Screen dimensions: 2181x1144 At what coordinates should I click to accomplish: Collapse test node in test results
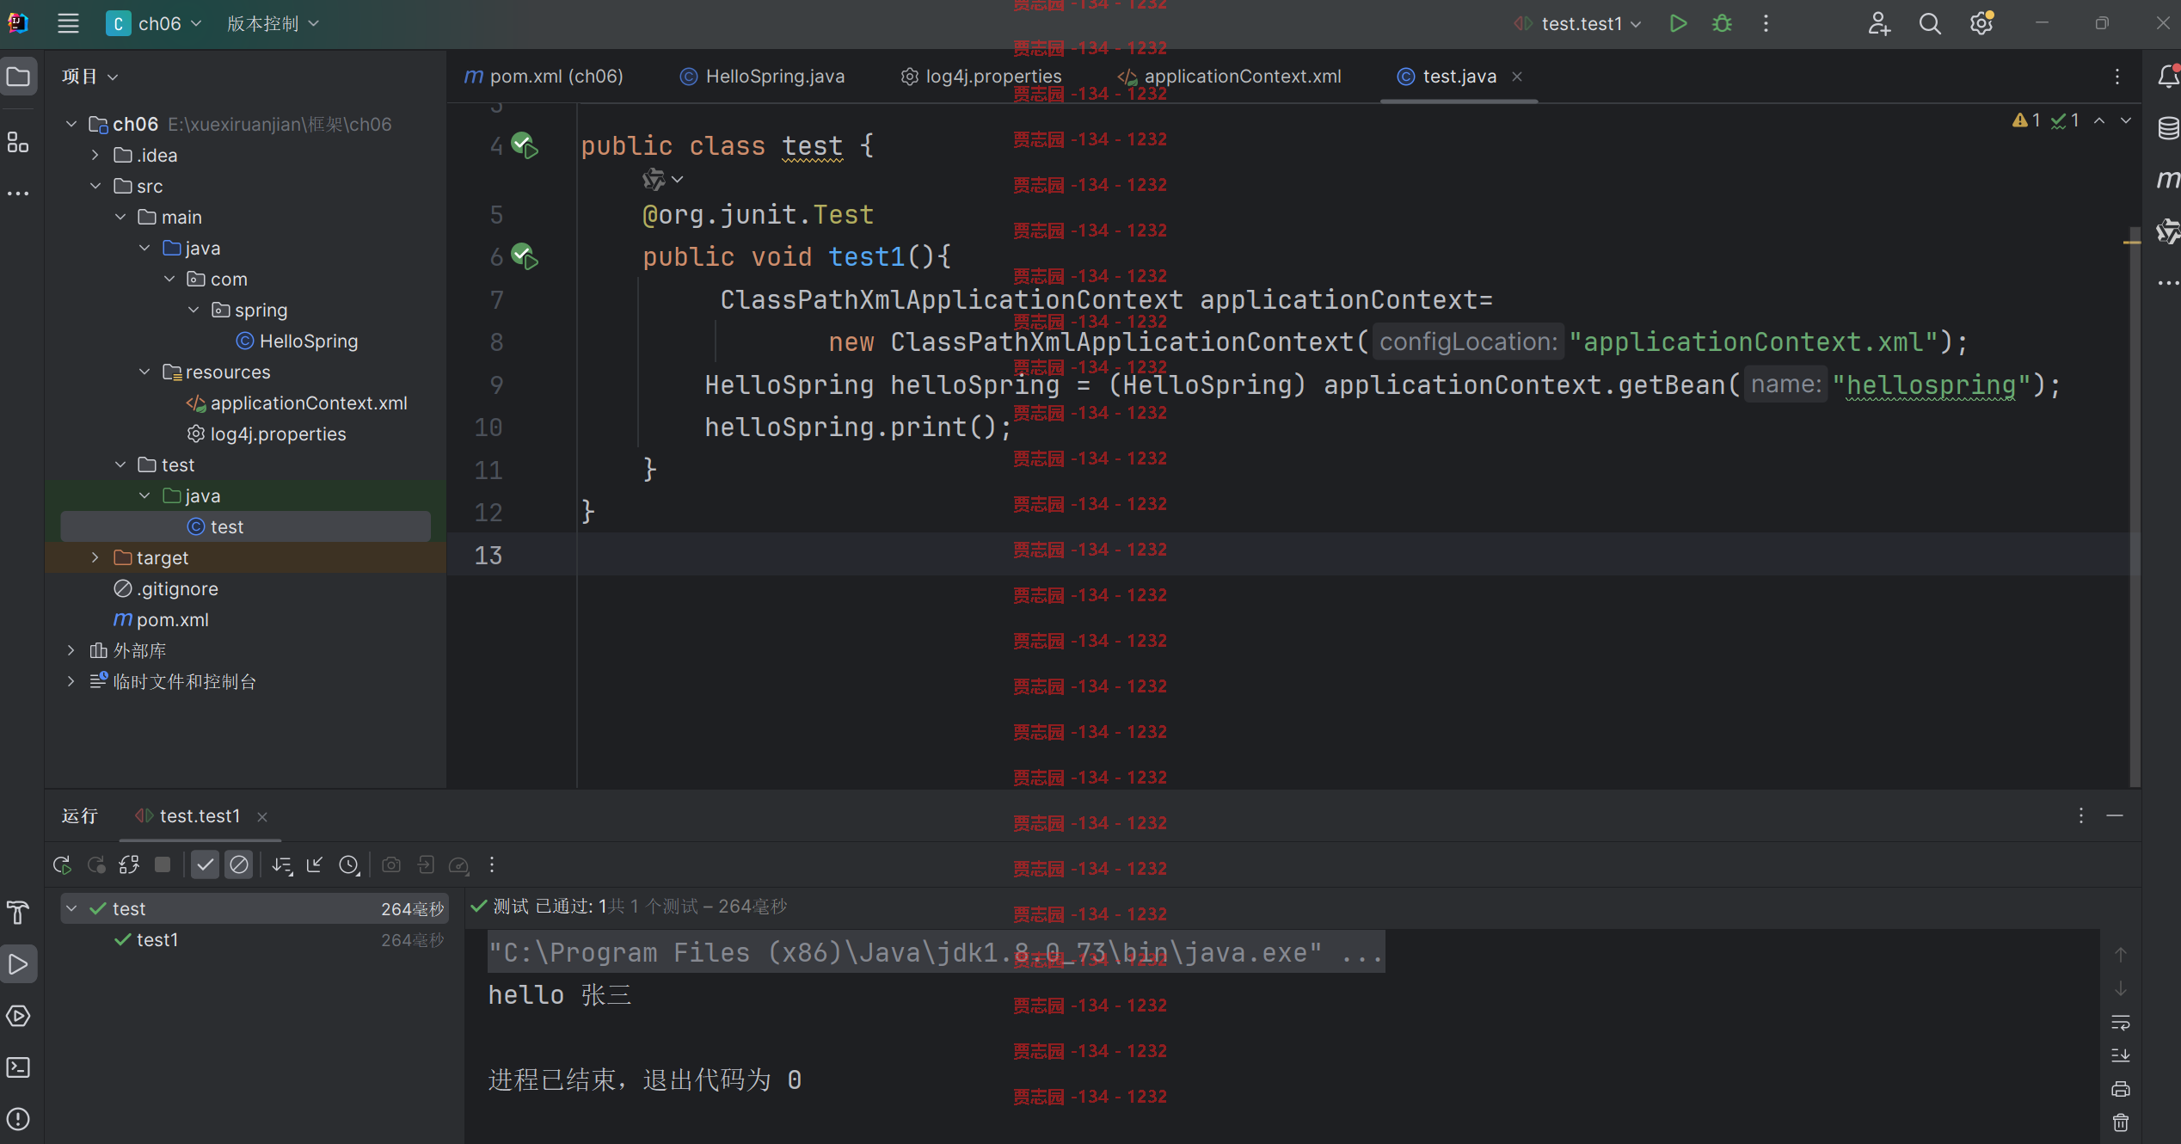(72, 909)
